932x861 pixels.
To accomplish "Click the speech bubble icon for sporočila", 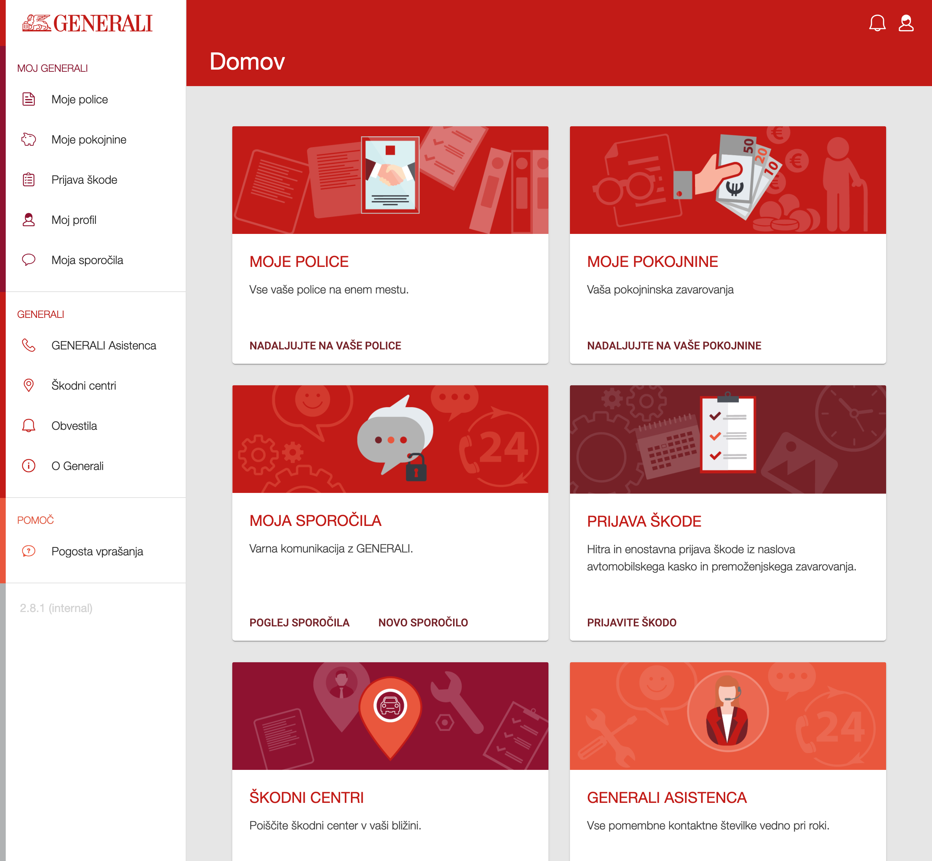I will coord(29,259).
